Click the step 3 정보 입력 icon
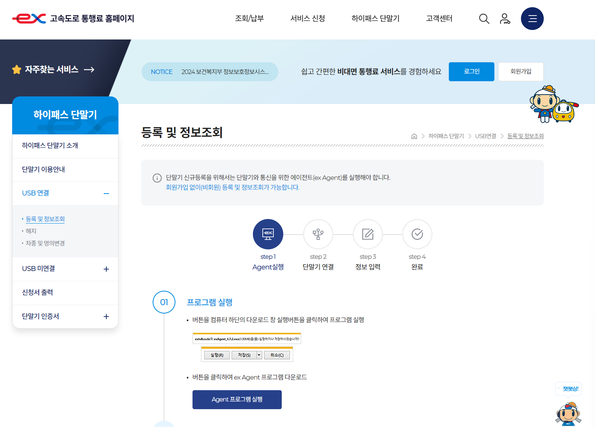The image size is (595, 427). (368, 234)
